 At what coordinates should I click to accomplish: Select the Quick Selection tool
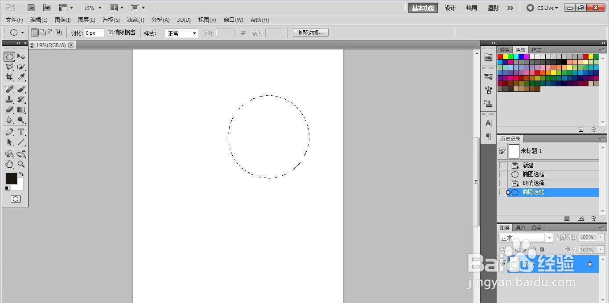[21, 67]
